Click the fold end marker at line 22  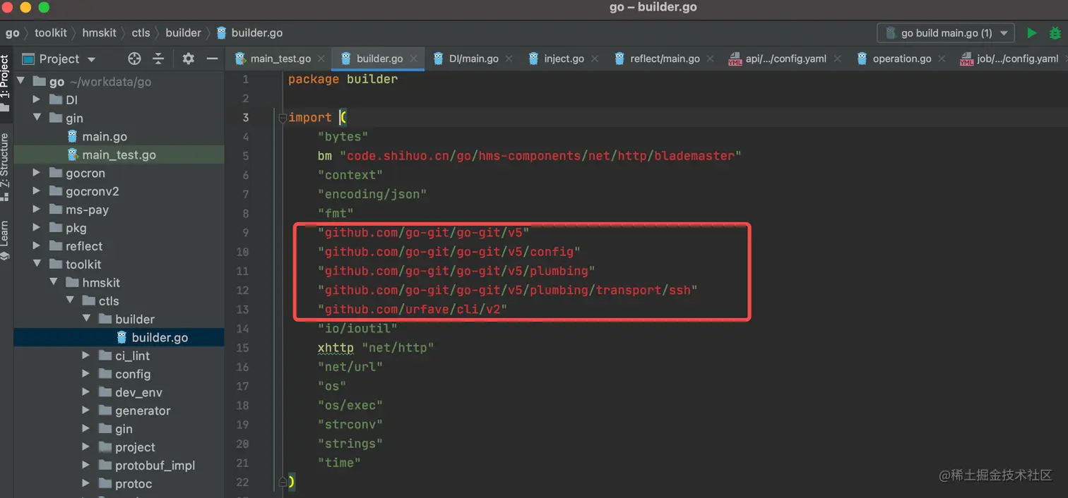(x=282, y=482)
